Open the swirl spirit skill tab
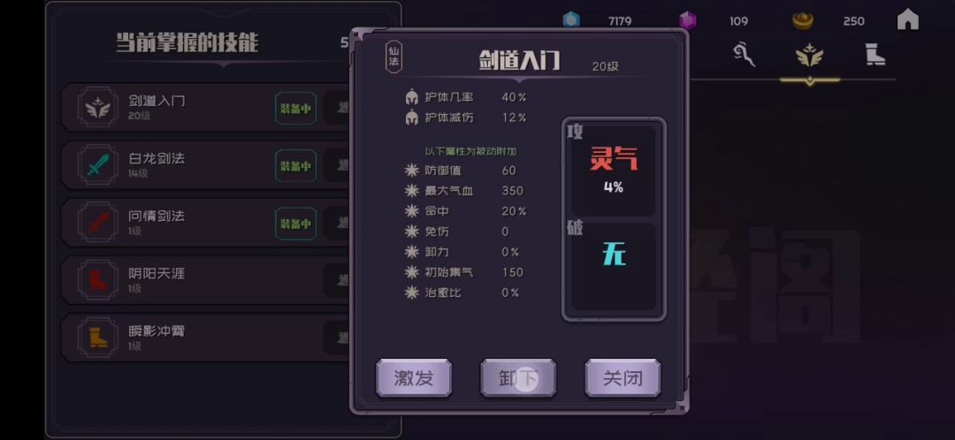This screenshot has width=955, height=440. coord(744,56)
